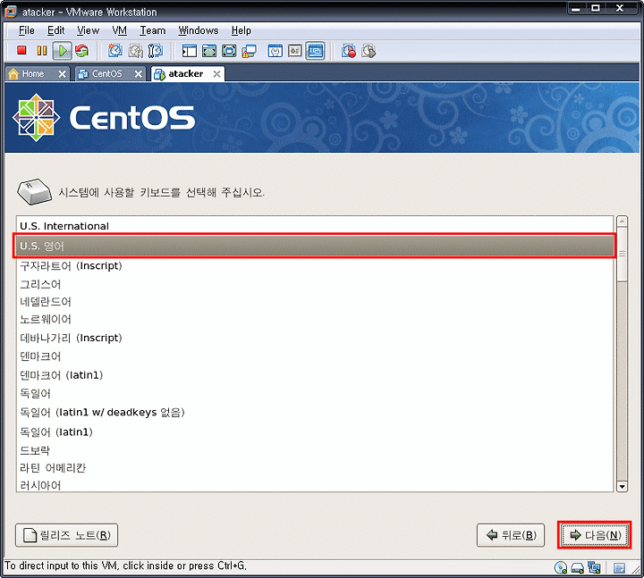Click the Replay recording icon
This screenshot has height=578, width=644.
pos(369,51)
